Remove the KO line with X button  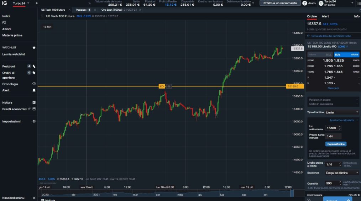tap(169, 86)
